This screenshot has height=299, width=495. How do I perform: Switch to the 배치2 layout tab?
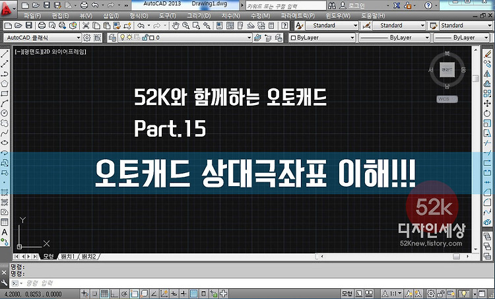pos(88,256)
